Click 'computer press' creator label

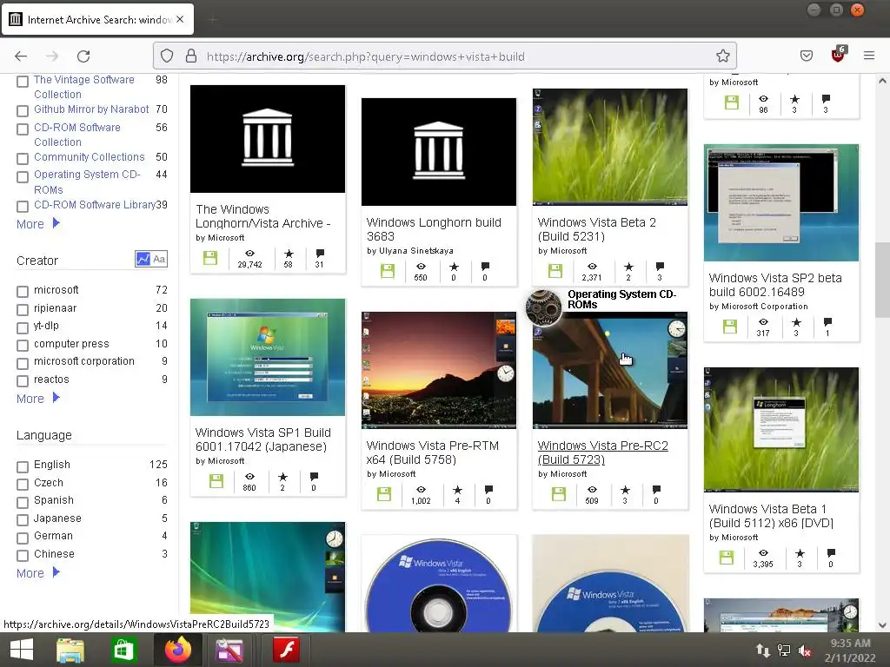(x=71, y=344)
